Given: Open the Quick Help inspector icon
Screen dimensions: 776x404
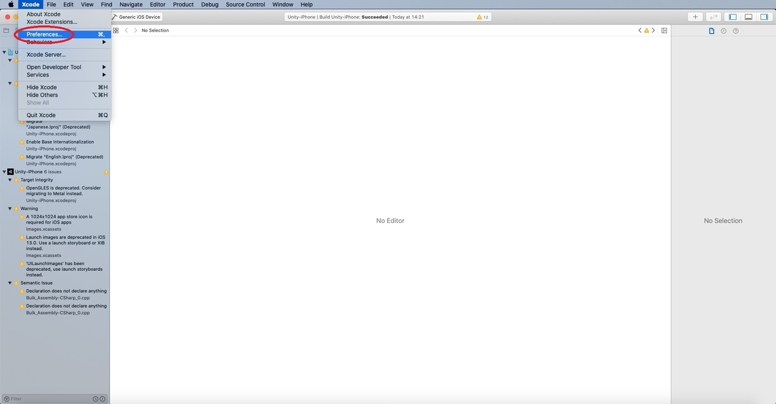Looking at the screenshot, I should [736, 30].
